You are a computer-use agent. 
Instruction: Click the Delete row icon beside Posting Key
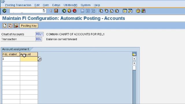(16, 26)
